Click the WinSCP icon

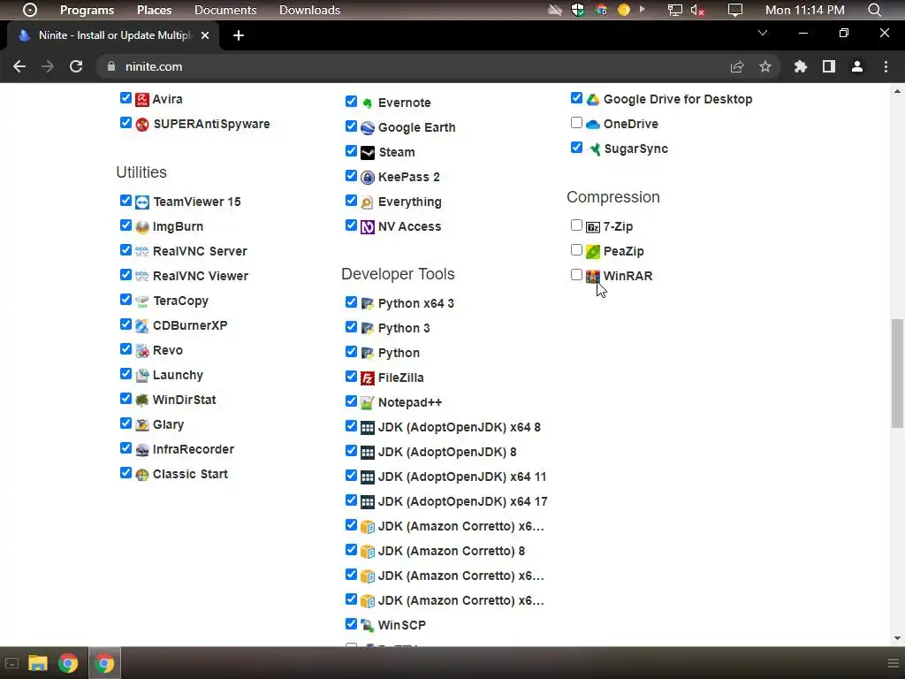click(x=368, y=625)
